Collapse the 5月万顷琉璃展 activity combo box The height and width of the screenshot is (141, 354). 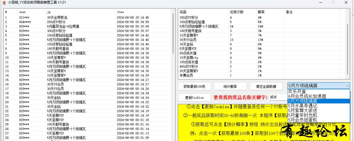[347, 86]
